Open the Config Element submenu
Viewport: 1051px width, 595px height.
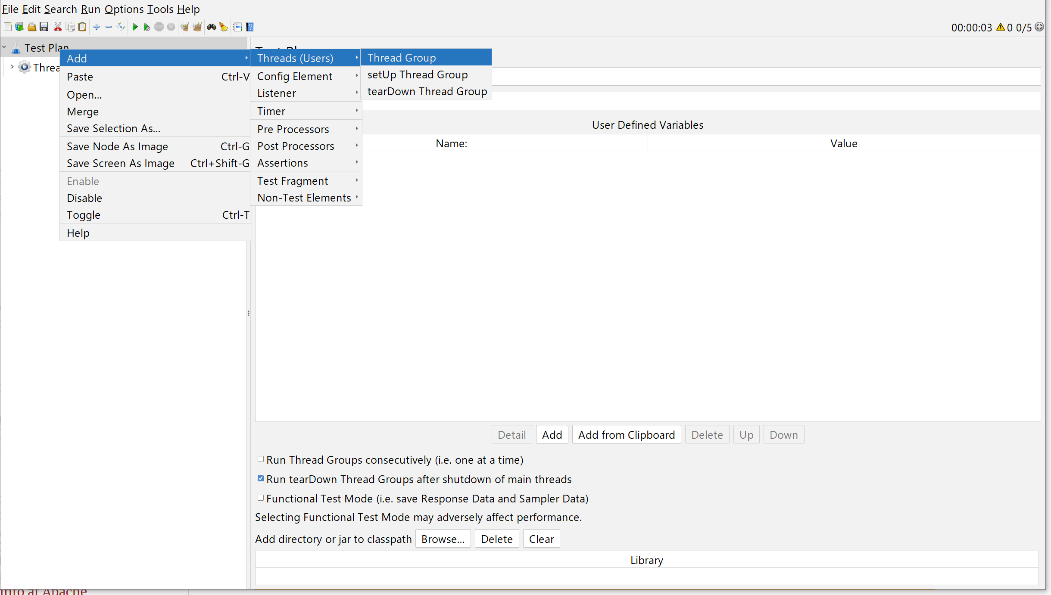(x=306, y=76)
